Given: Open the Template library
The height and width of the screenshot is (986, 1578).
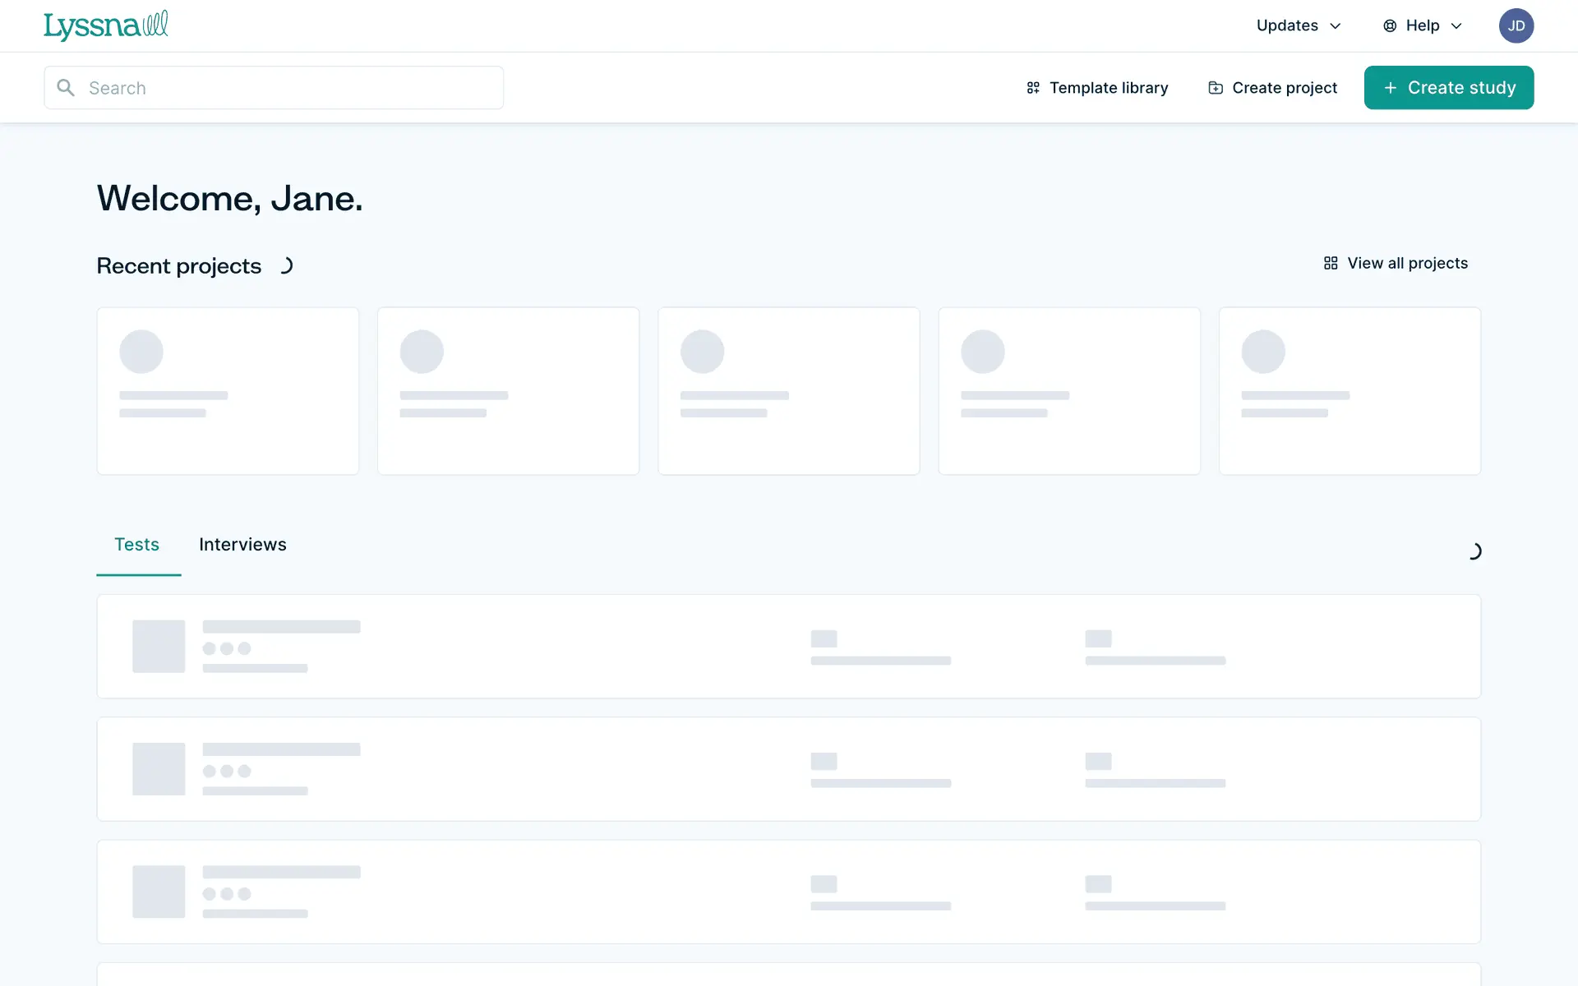Looking at the screenshot, I should tap(1108, 88).
